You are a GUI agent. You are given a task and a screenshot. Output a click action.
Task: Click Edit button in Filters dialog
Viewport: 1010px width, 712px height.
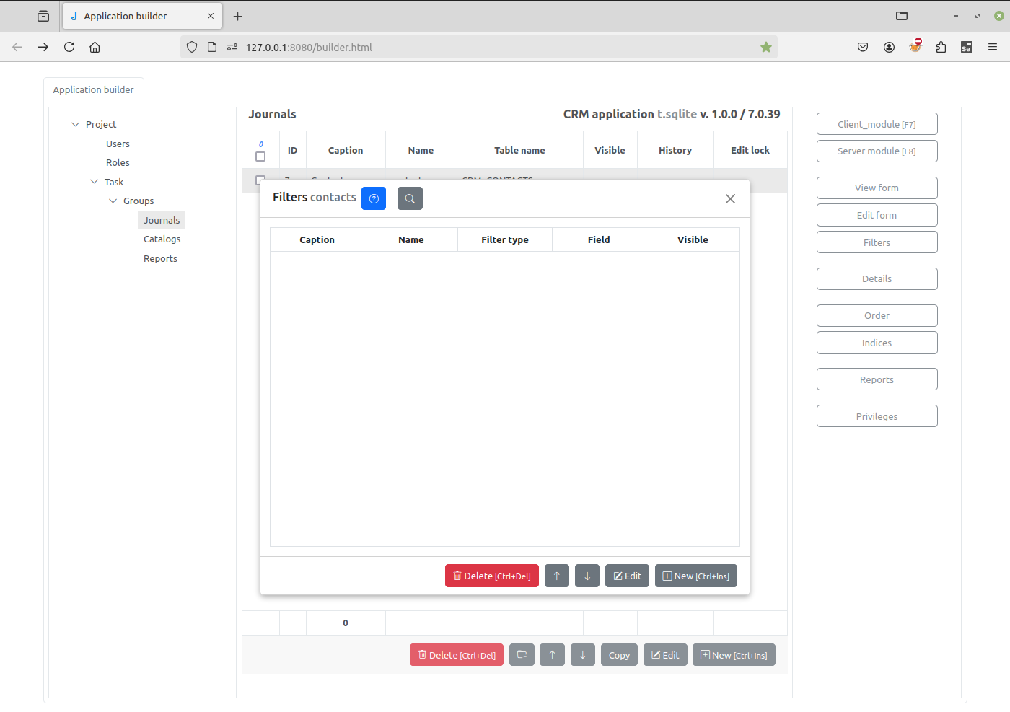(627, 576)
